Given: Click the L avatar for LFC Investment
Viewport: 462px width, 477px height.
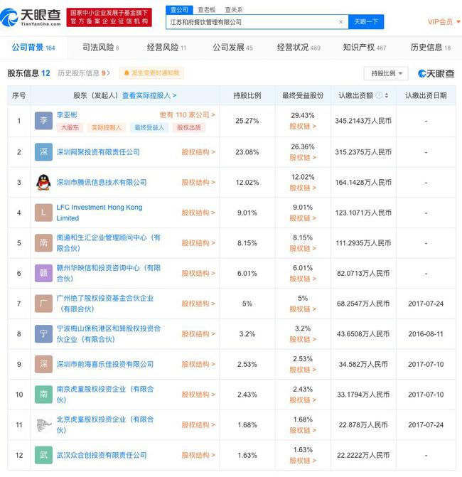Looking at the screenshot, I should pyautogui.click(x=43, y=213).
